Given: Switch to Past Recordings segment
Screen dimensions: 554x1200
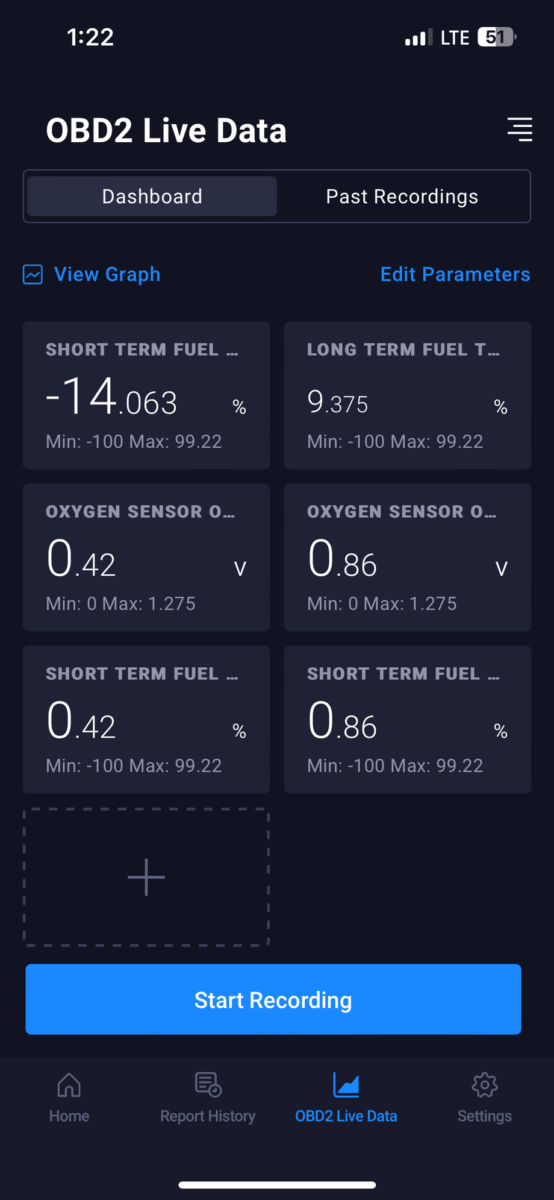Looking at the screenshot, I should pos(402,196).
